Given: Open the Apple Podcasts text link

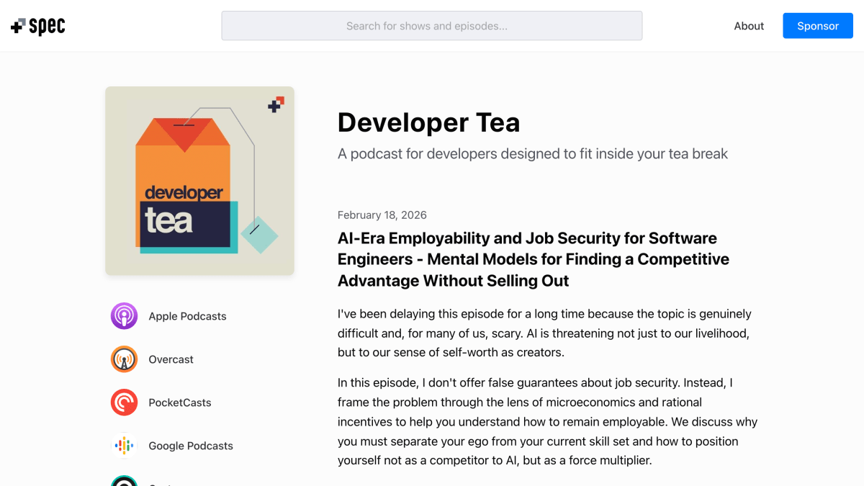Looking at the screenshot, I should [x=187, y=316].
